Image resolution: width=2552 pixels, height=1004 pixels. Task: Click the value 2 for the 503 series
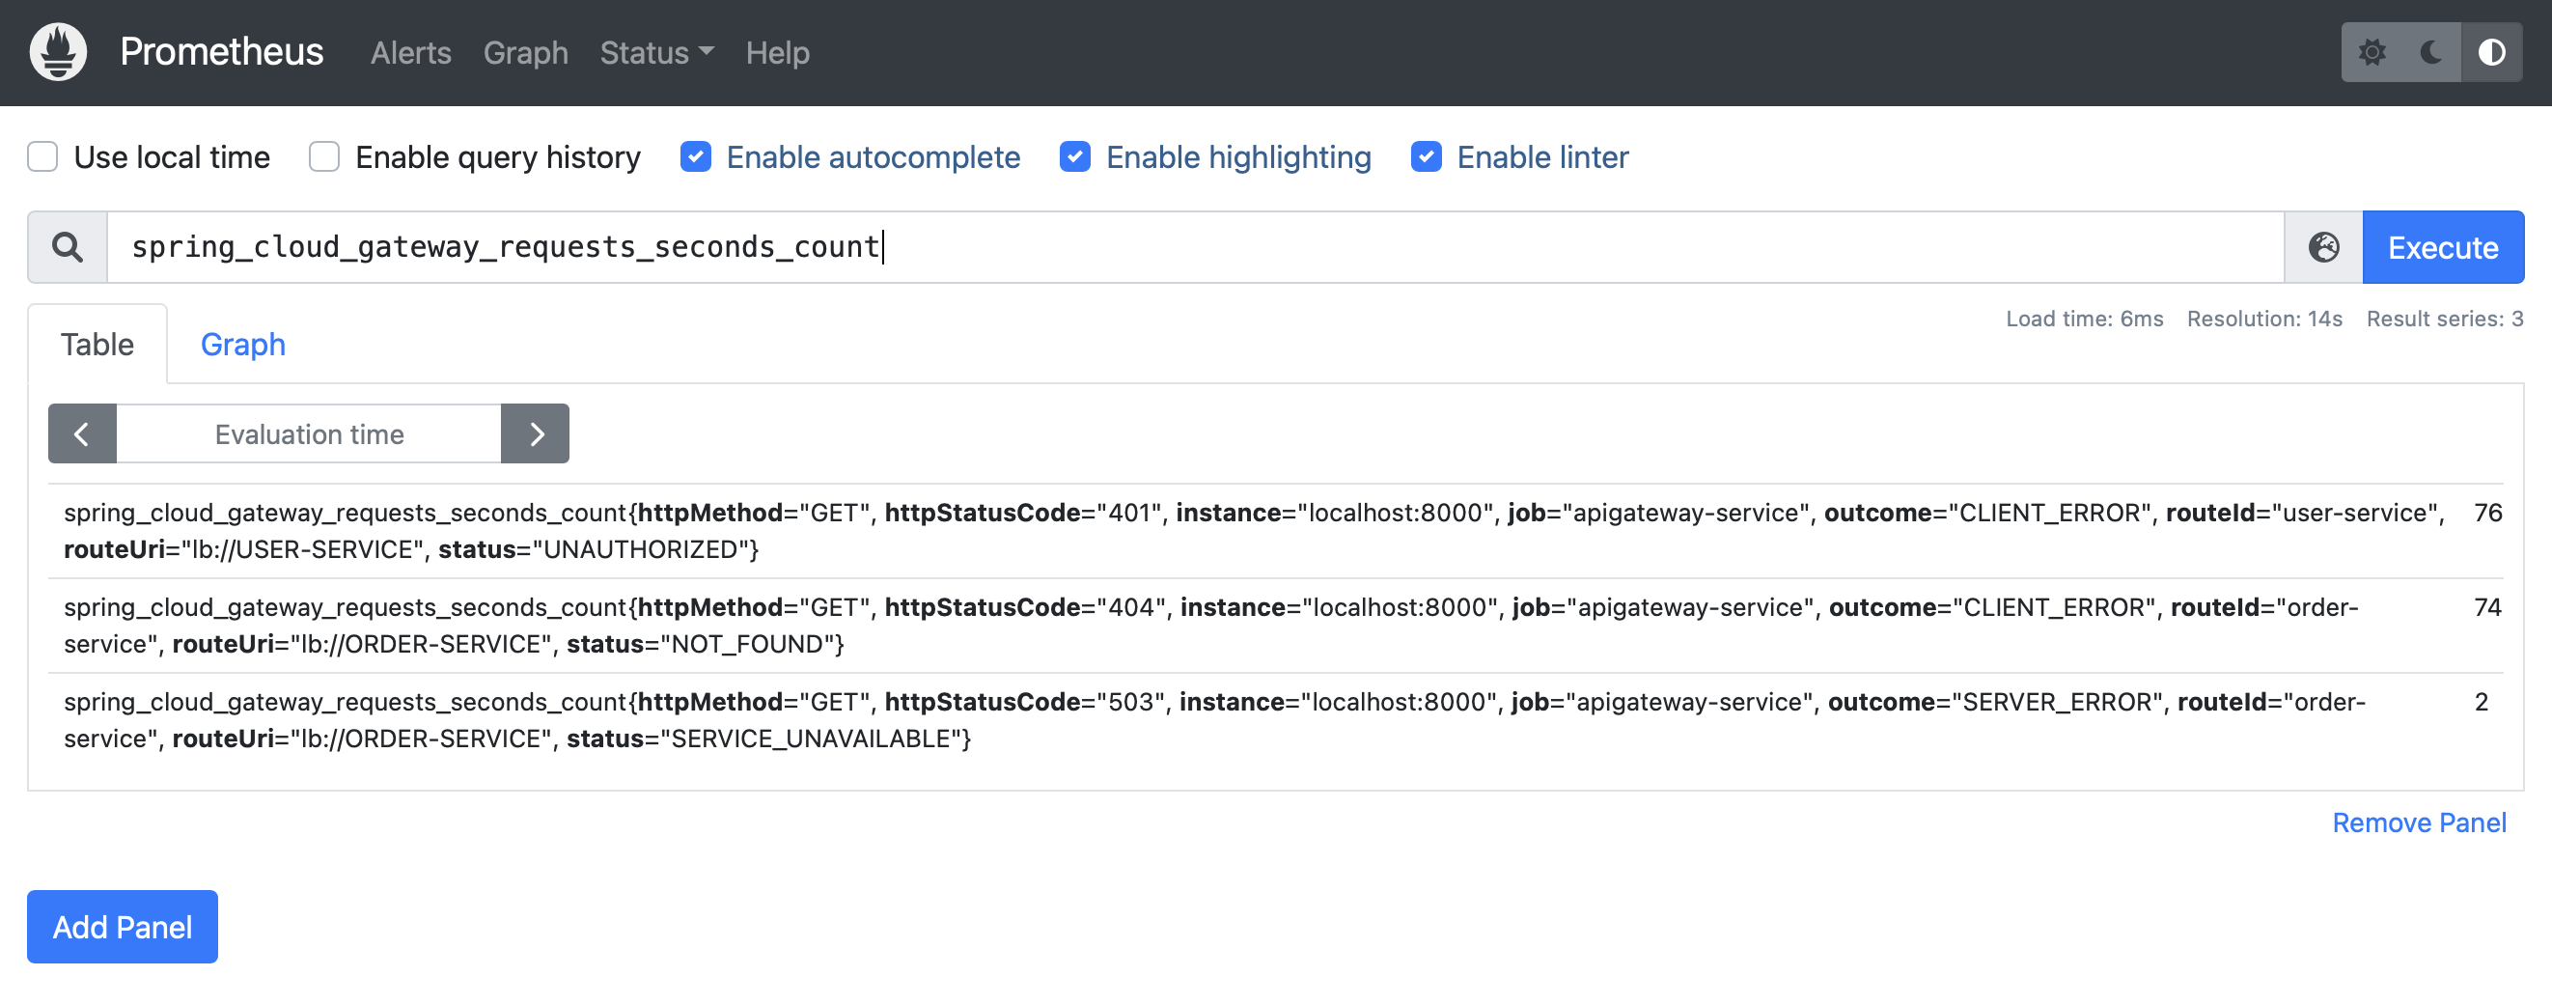pos(2481,702)
